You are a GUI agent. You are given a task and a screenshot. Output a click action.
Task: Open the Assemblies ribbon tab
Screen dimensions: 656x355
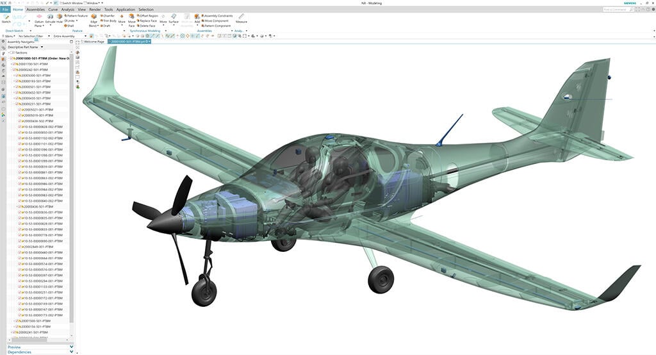click(x=35, y=10)
